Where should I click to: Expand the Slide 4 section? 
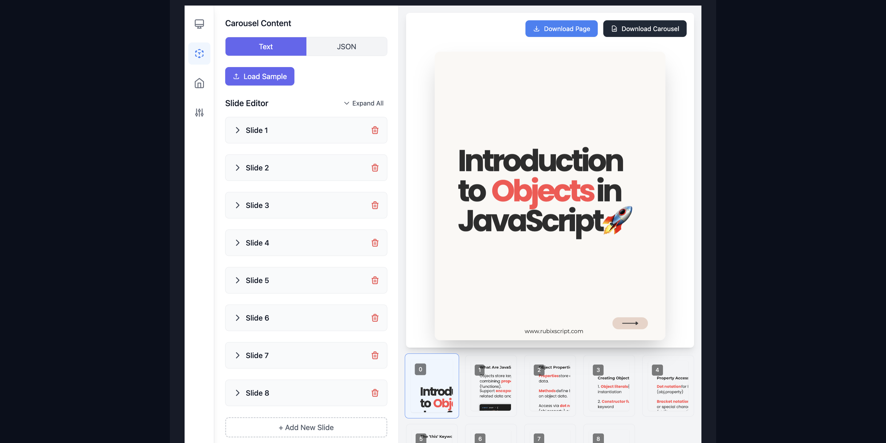tap(238, 243)
